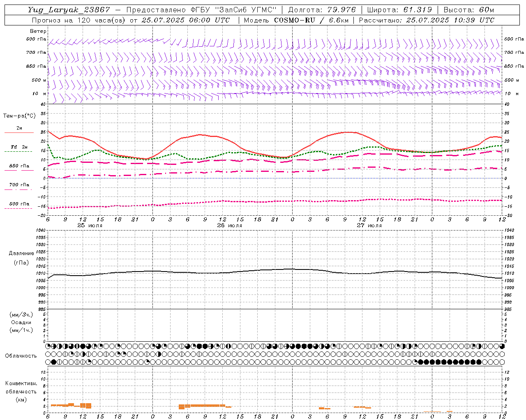Click the right convective axis value 12
Viewport: 526px width, 420px height.
pos(507,372)
